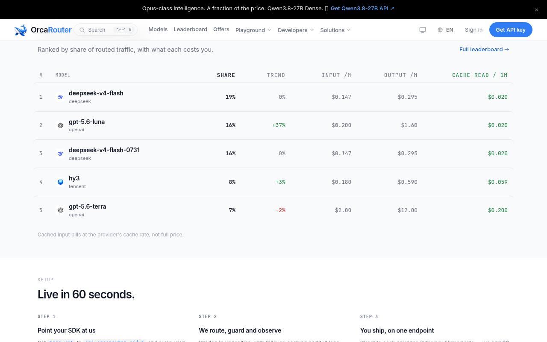Click the $0.590 output price
The width and height of the screenshot is (547, 342).
point(407,182)
